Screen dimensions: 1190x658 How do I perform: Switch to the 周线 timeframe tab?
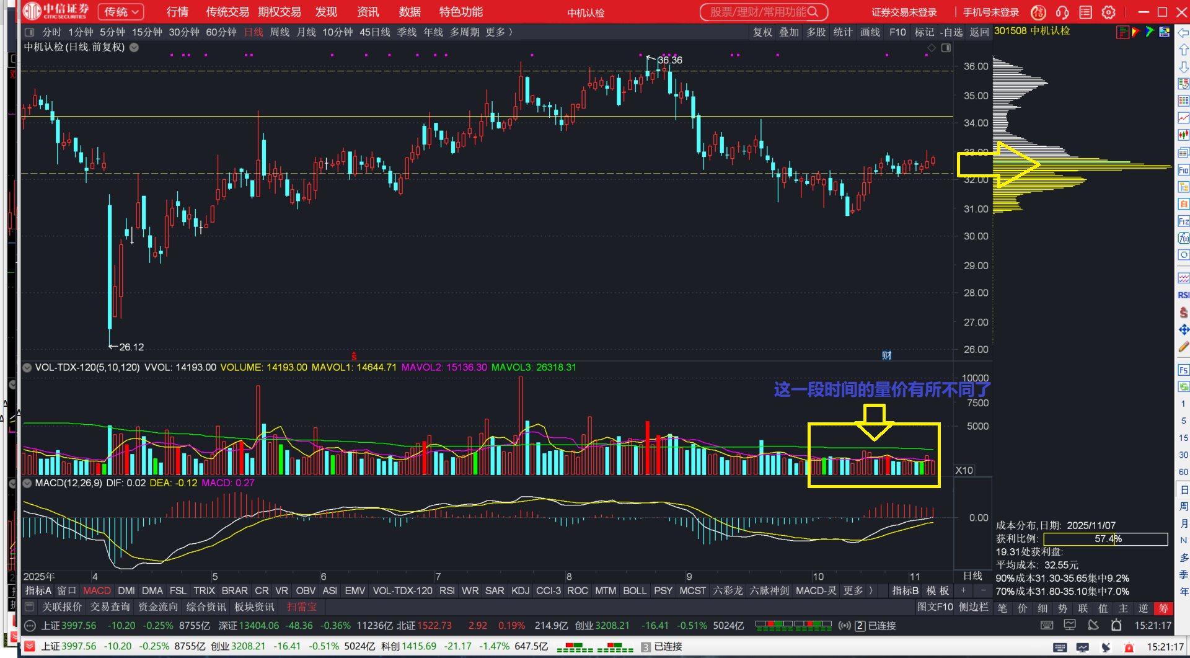pos(280,32)
